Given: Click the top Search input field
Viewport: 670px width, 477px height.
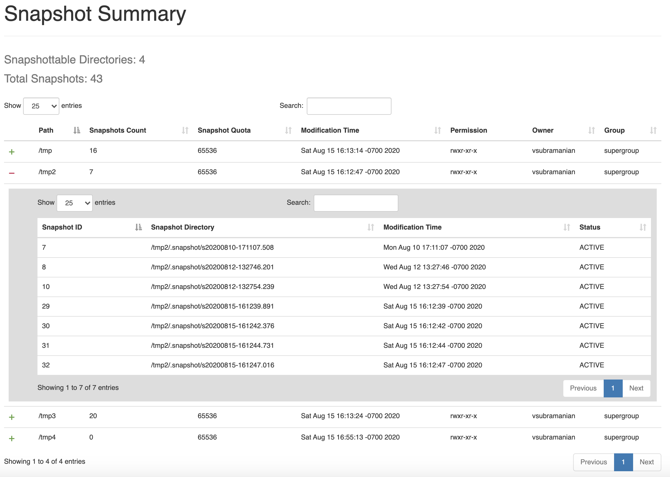Looking at the screenshot, I should tap(349, 106).
